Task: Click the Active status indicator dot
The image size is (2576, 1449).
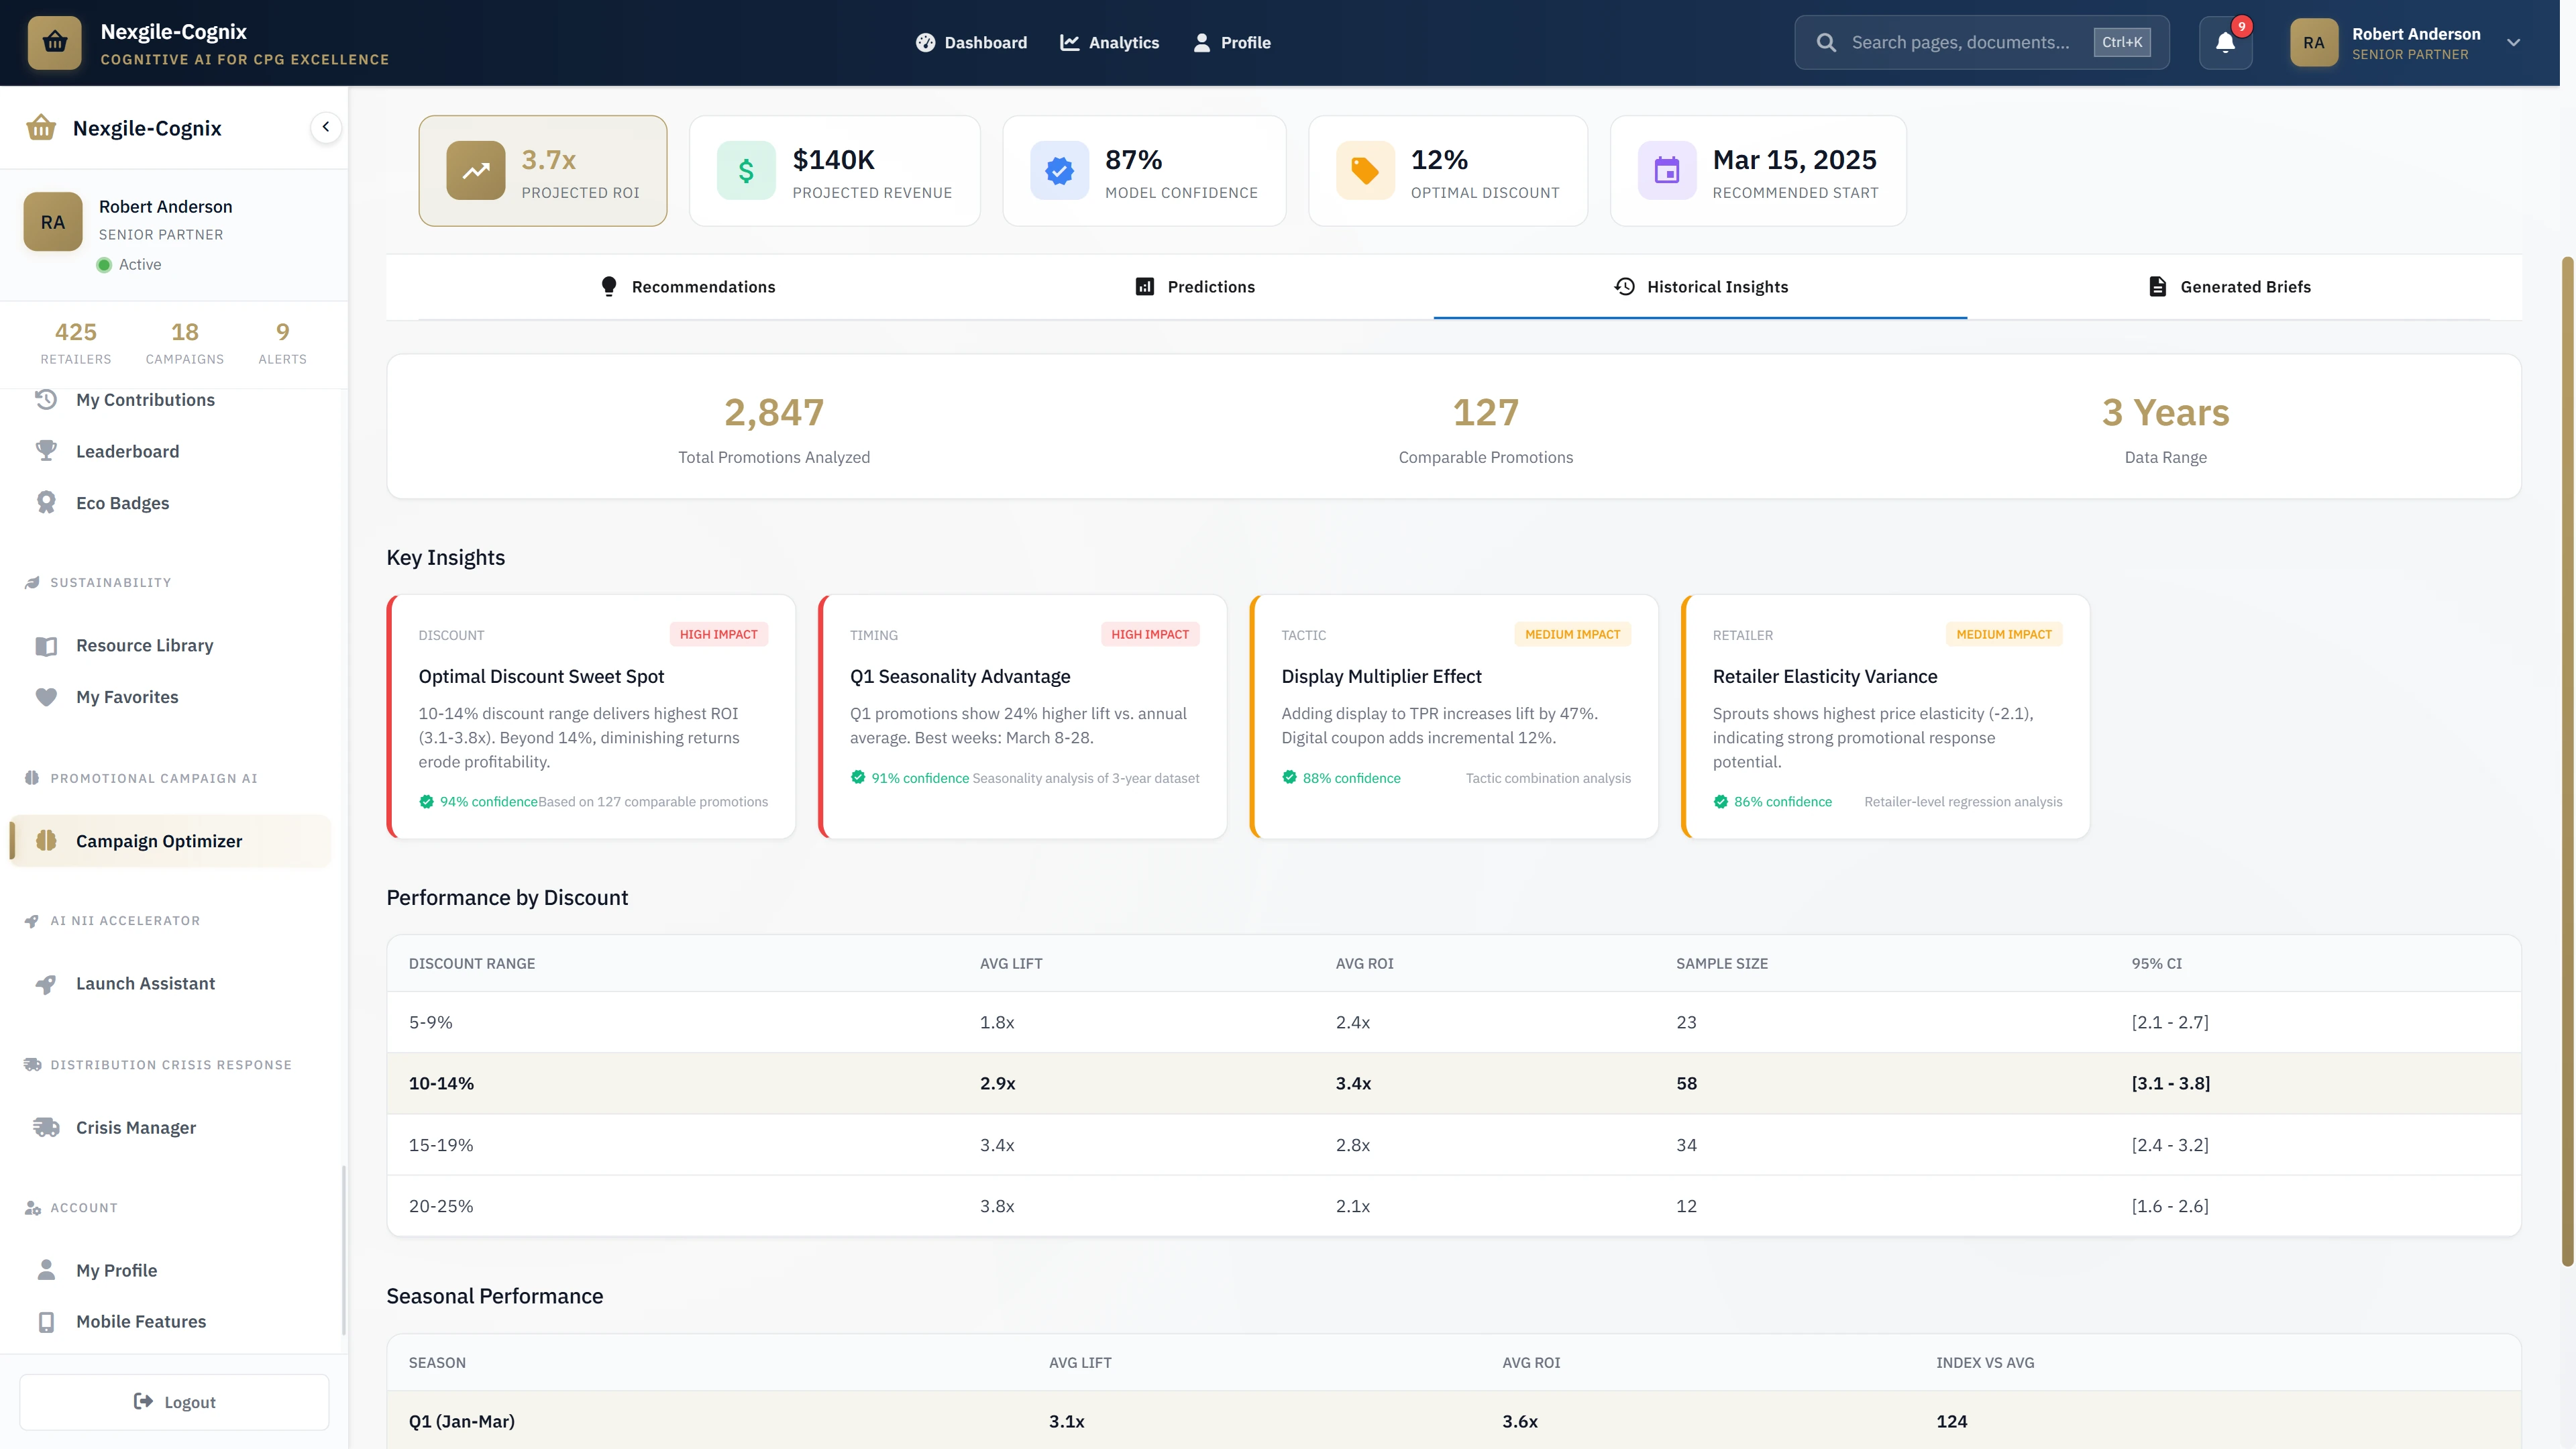Action: (104, 264)
